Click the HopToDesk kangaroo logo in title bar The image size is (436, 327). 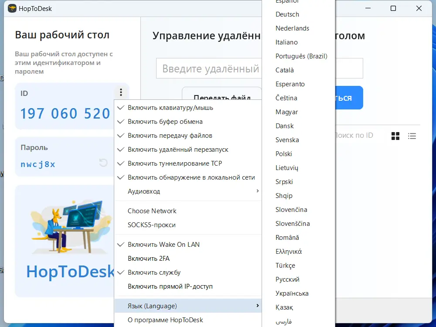pyautogui.click(x=12, y=8)
